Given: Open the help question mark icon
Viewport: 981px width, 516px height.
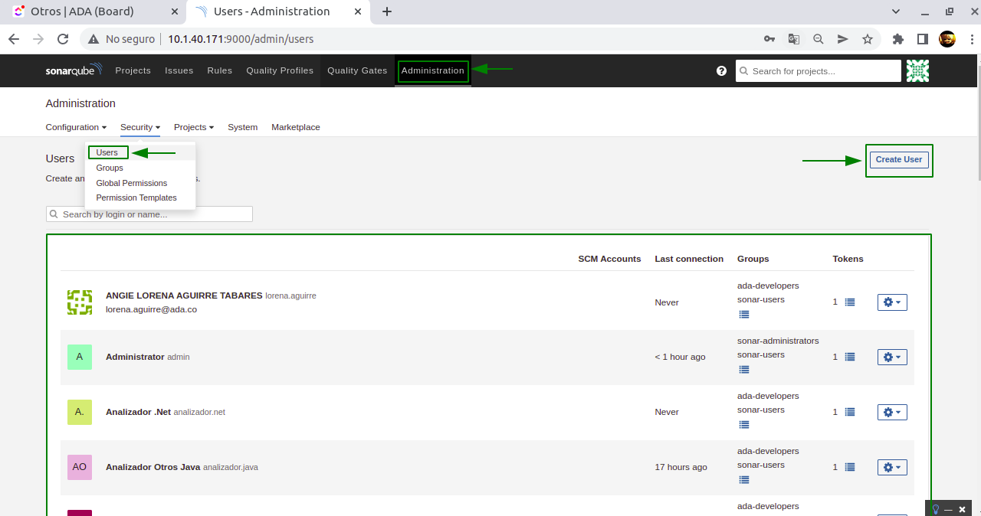Looking at the screenshot, I should coord(721,70).
